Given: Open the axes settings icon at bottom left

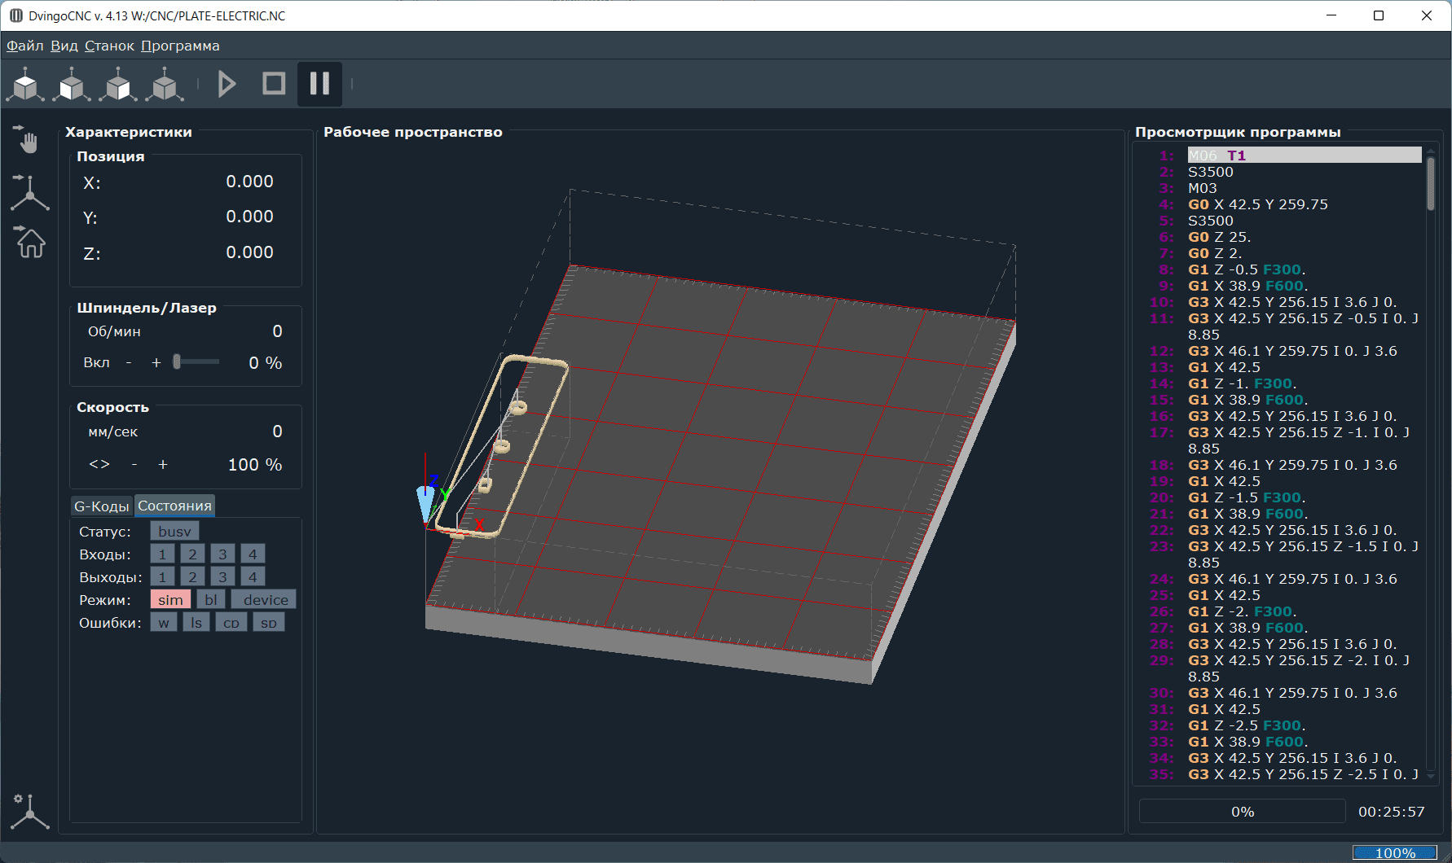Looking at the screenshot, I should pyautogui.click(x=29, y=811).
